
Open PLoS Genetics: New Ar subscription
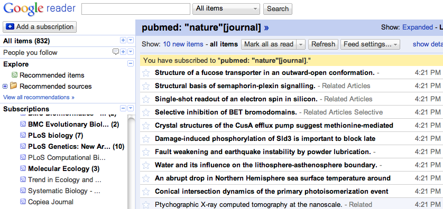pyautogui.click(x=76, y=147)
